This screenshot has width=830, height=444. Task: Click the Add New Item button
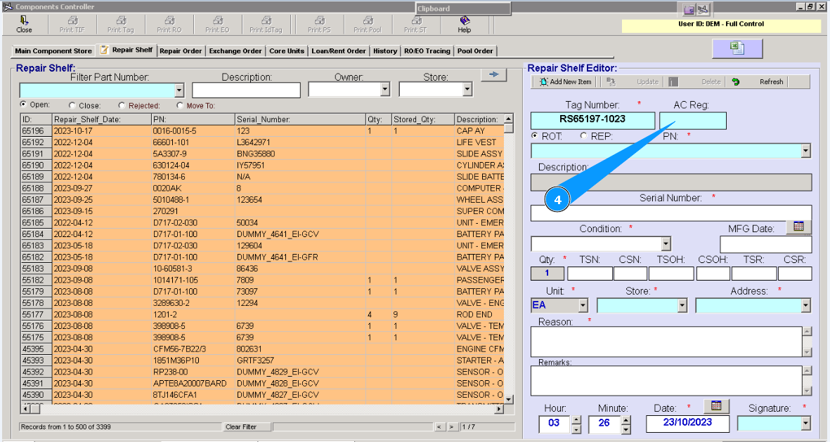pos(565,82)
